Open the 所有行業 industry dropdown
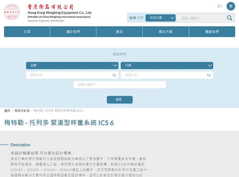 click(x=161, y=18)
